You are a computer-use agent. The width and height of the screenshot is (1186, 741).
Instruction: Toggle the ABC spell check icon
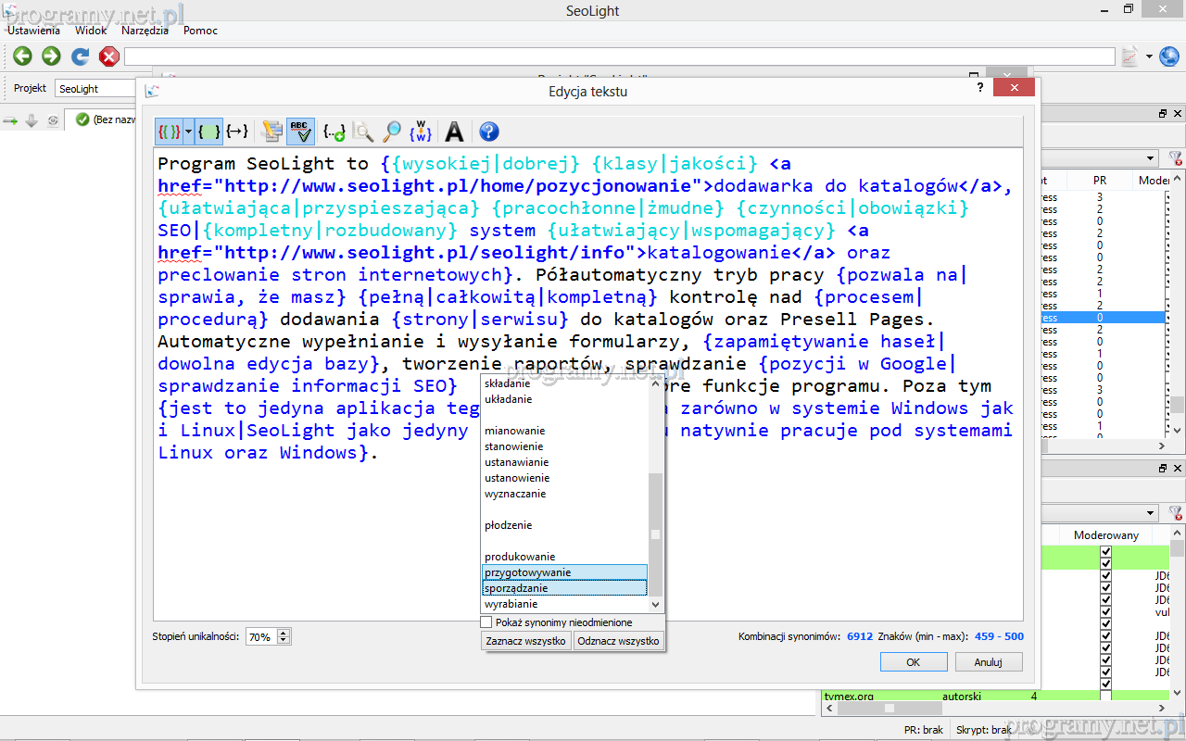(x=300, y=132)
